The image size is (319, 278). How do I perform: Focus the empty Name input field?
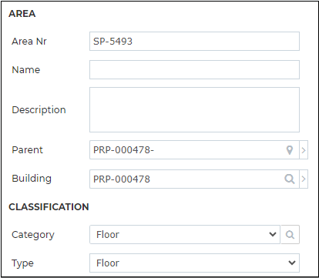click(194, 69)
